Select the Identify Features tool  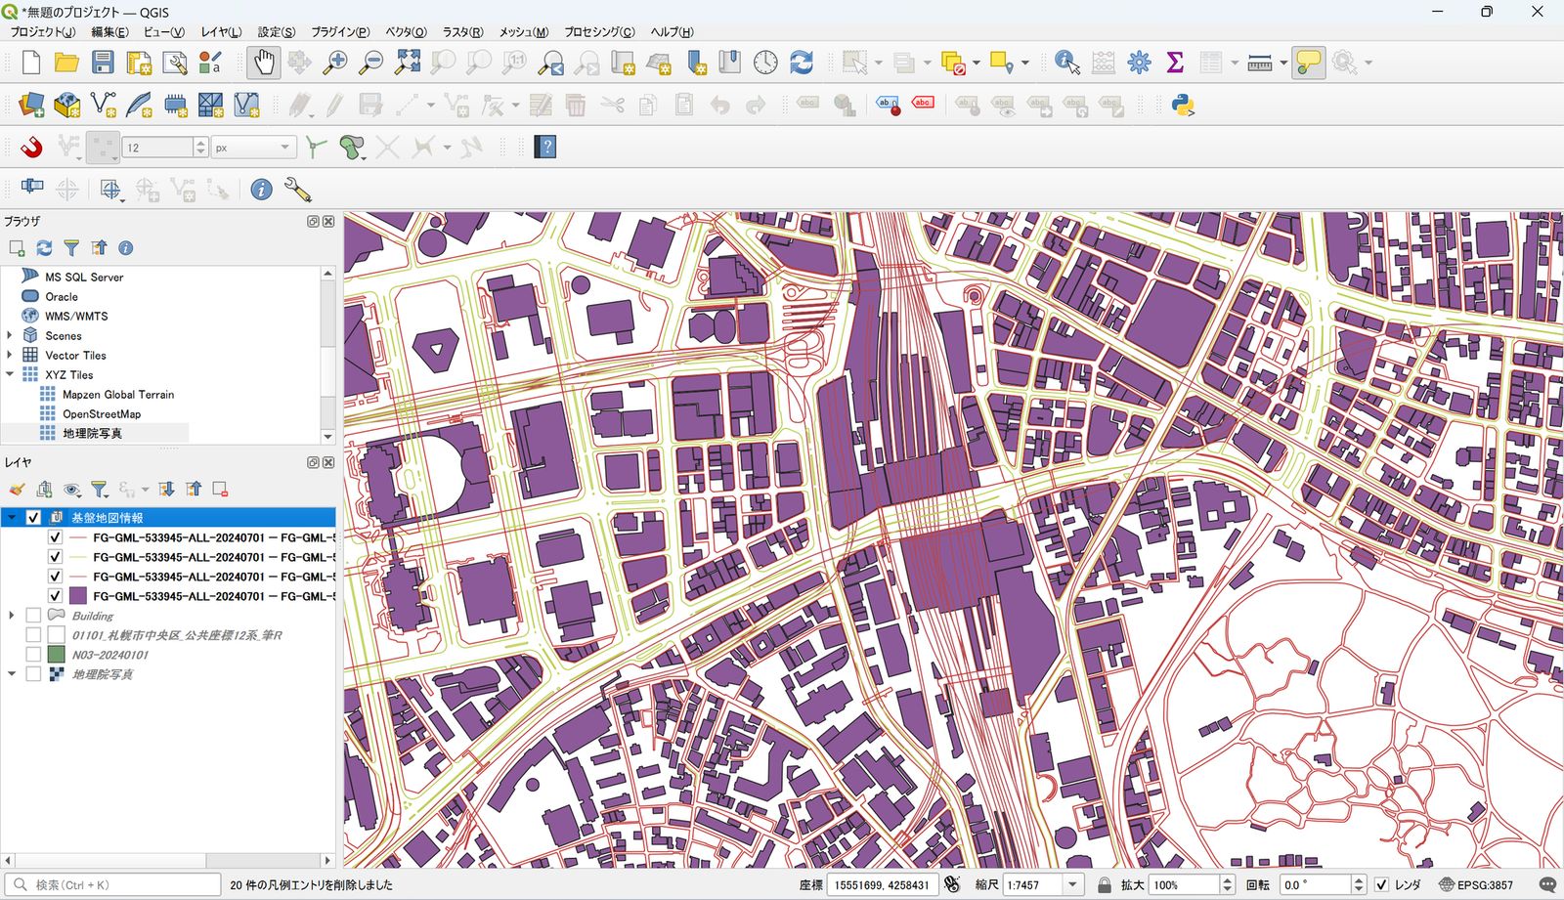click(1066, 63)
